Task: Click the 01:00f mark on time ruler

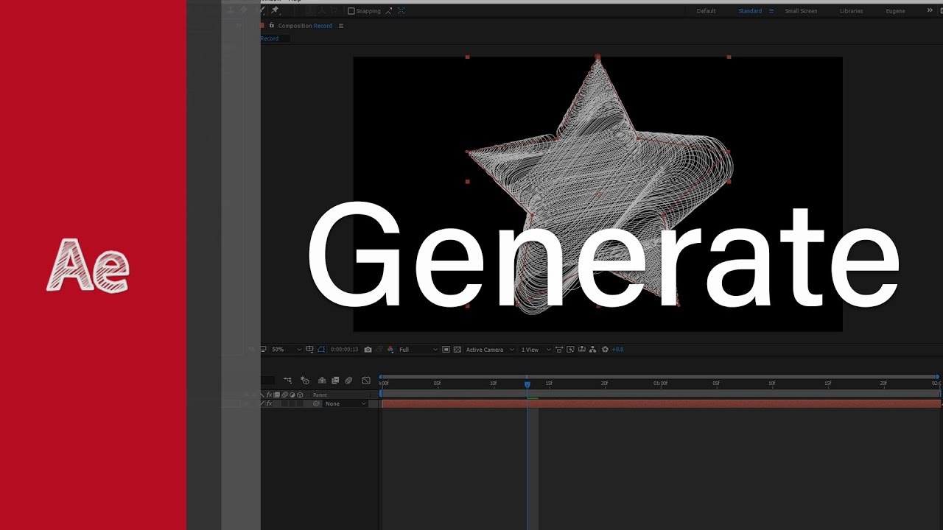Action: (660, 384)
